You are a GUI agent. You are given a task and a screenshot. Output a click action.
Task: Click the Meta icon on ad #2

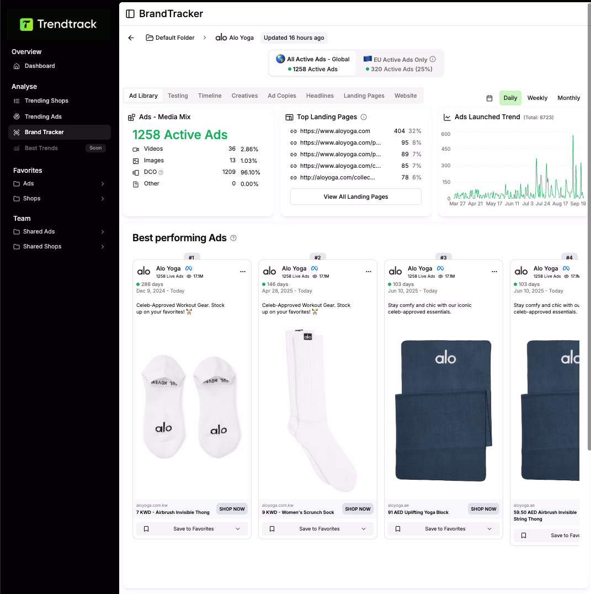(x=314, y=268)
